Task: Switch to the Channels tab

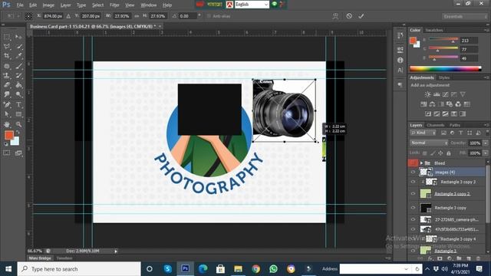Action: click(435, 125)
